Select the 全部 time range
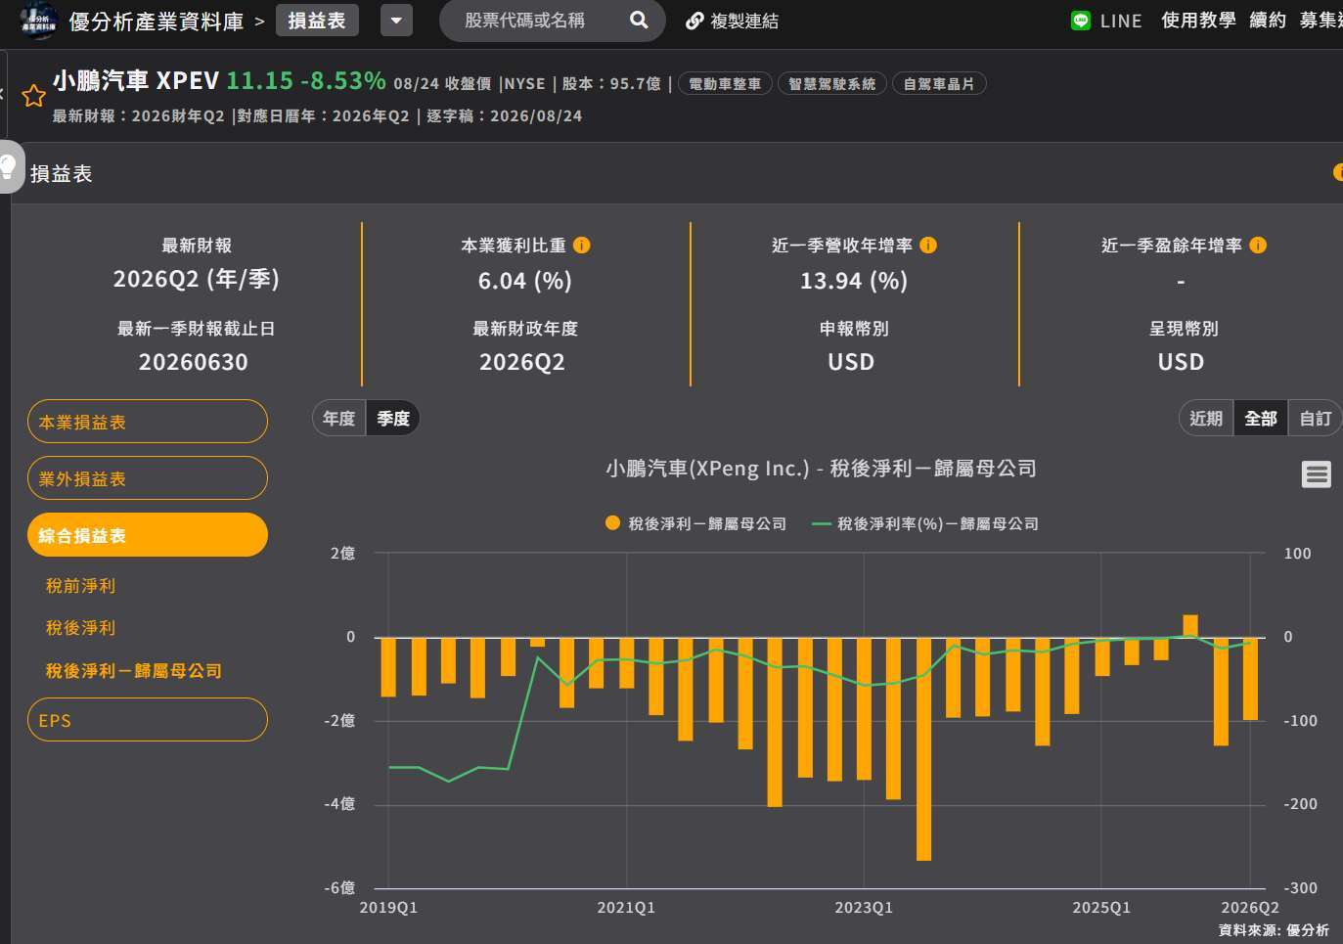The image size is (1343, 944). click(1261, 419)
